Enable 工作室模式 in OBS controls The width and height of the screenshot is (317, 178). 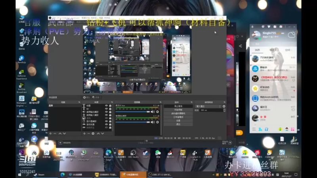point(178,117)
